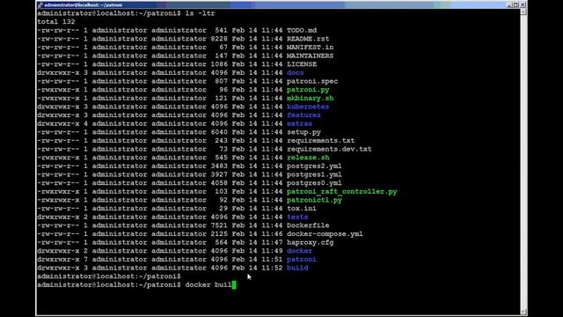Click docker-compose.yml file name
Viewport: 563px width, 317px height.
[x=325, y=234]
